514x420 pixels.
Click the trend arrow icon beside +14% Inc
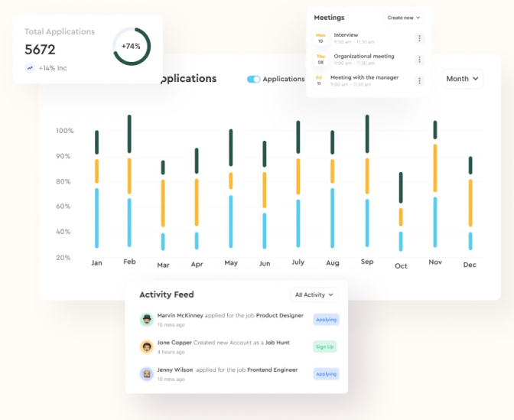click(30, 68)
